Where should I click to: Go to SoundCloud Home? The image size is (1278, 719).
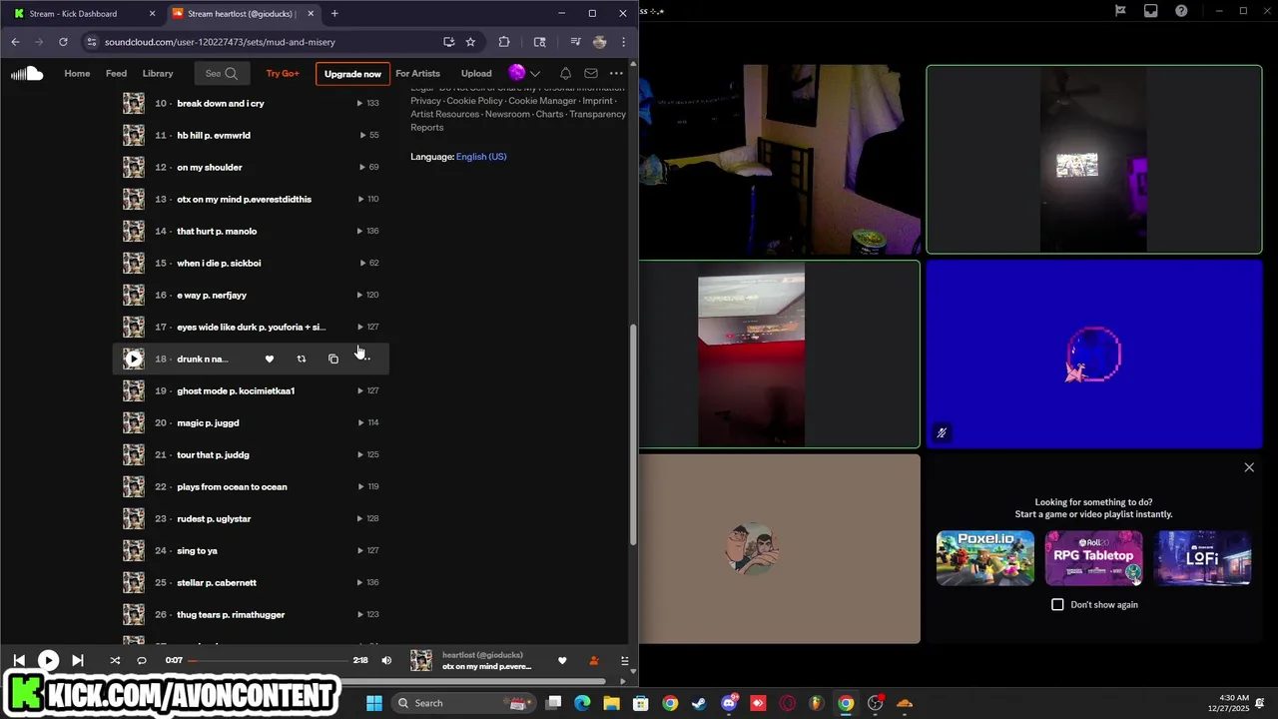(x=77, y=73)
